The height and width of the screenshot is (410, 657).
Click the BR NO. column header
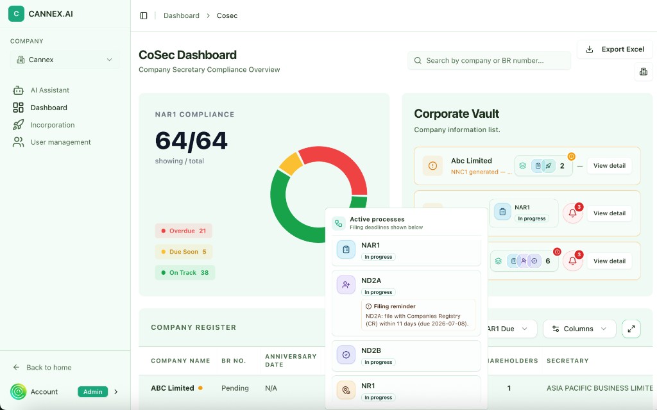pos(234,361)
